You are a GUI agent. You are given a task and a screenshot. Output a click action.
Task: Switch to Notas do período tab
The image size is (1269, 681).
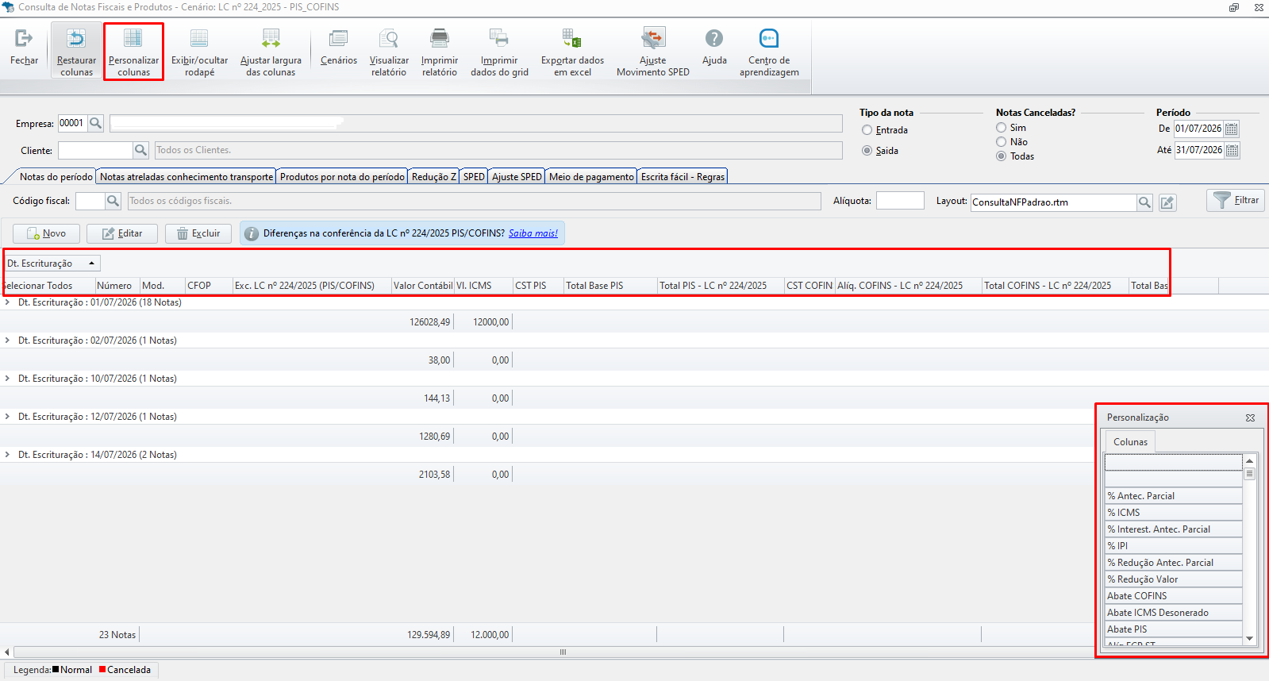56,177
